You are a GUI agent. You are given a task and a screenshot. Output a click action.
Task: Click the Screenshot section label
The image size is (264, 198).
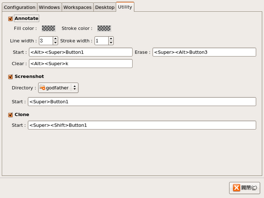click(29, 76)
